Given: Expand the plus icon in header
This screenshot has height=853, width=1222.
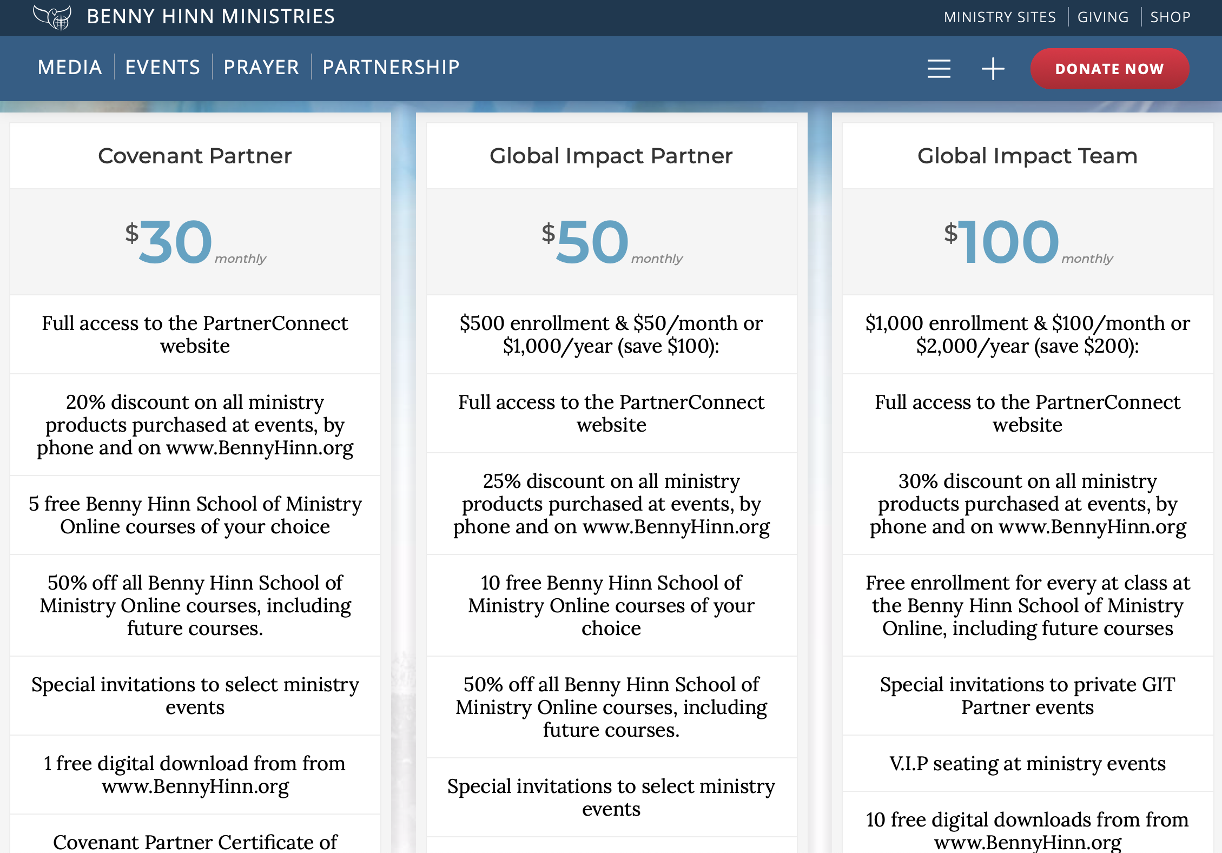Looking at the screenshot, I should pos(993,69).
